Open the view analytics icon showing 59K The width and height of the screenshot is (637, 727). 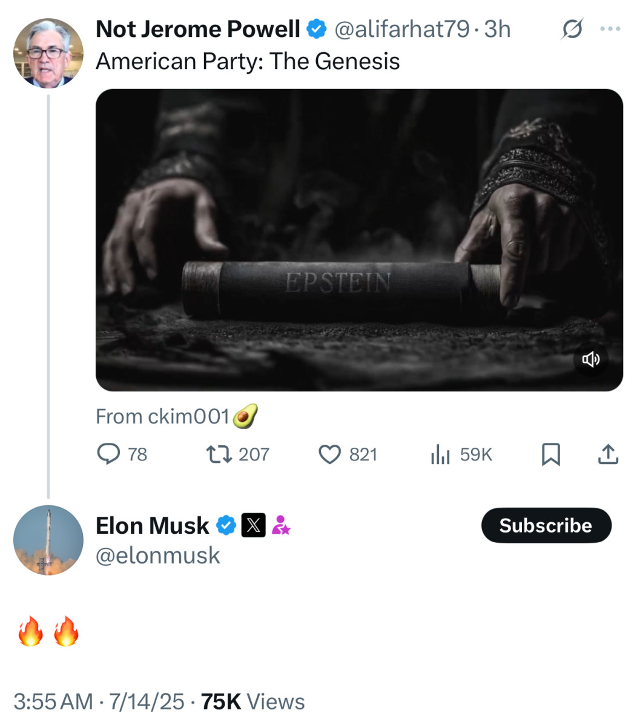tap(440, 454)
